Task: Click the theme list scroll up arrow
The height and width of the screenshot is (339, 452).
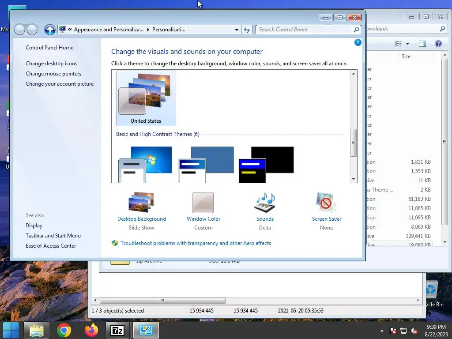Action: point(354,74)
